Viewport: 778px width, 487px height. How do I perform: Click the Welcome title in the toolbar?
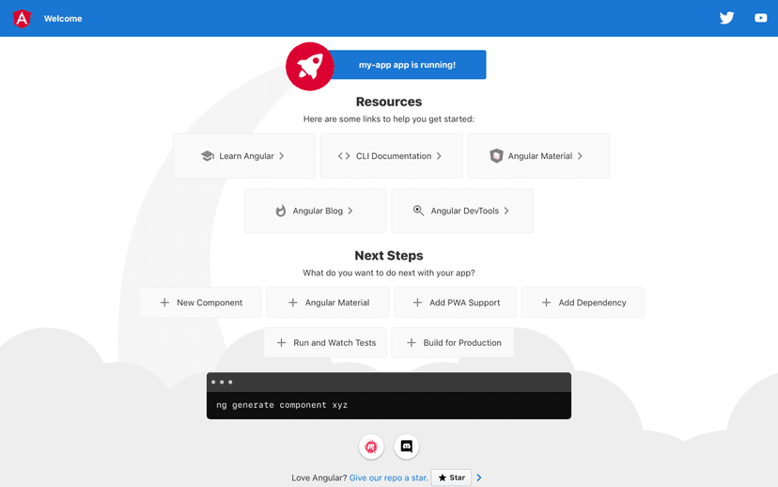pos(63,19)
